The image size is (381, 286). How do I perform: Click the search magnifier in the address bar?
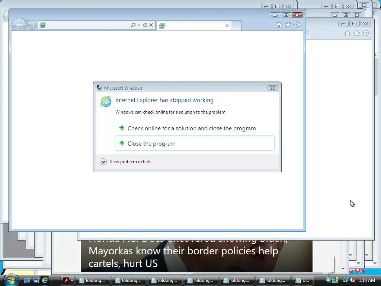pyautogui.click(x=133, y=25)
